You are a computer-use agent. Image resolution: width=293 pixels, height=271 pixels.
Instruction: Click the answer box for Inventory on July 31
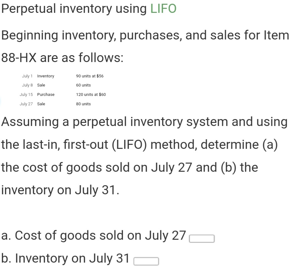point(146,261)
